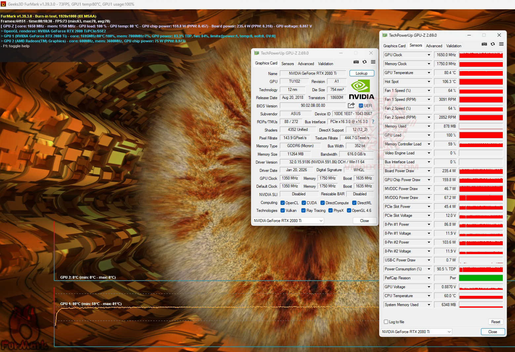Switch to Advanced tab in Graphics Card window
This screenshot has height=352, width=515.
(x=306, y=64)
